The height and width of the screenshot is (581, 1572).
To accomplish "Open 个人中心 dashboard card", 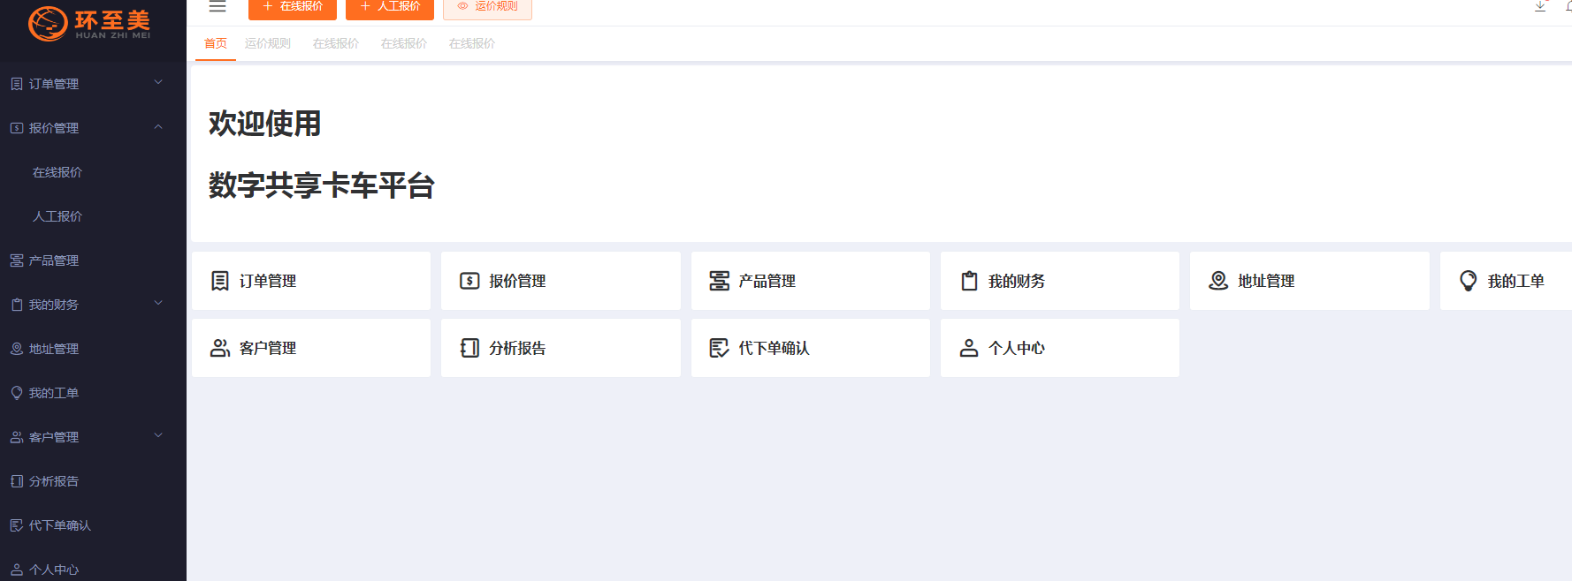I will click(x=1059, y=348).
